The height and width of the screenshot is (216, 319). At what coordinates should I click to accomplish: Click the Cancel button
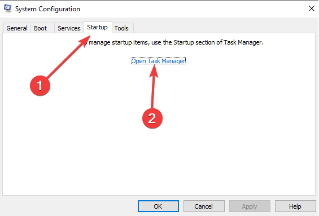pyautogui.click(x=204, y=206)
